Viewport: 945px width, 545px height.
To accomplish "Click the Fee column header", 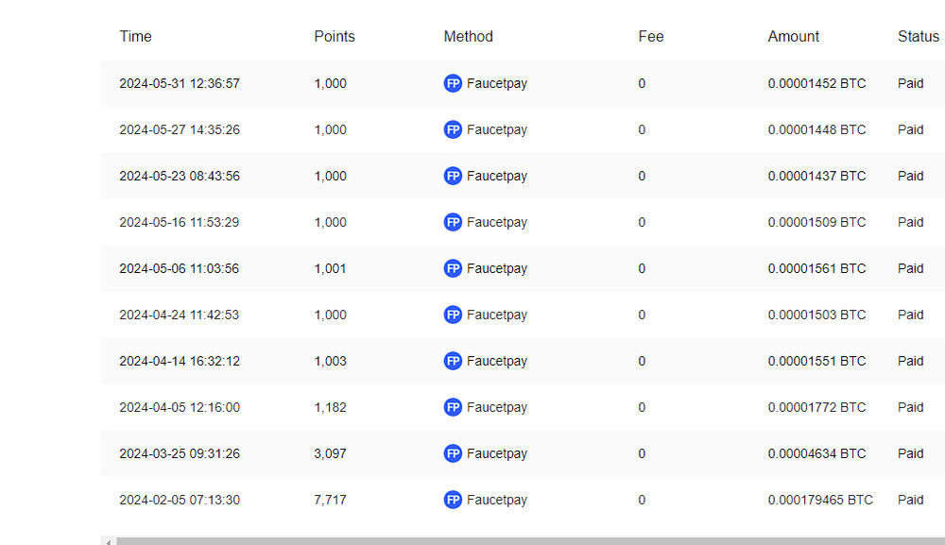I will (651, 37).
